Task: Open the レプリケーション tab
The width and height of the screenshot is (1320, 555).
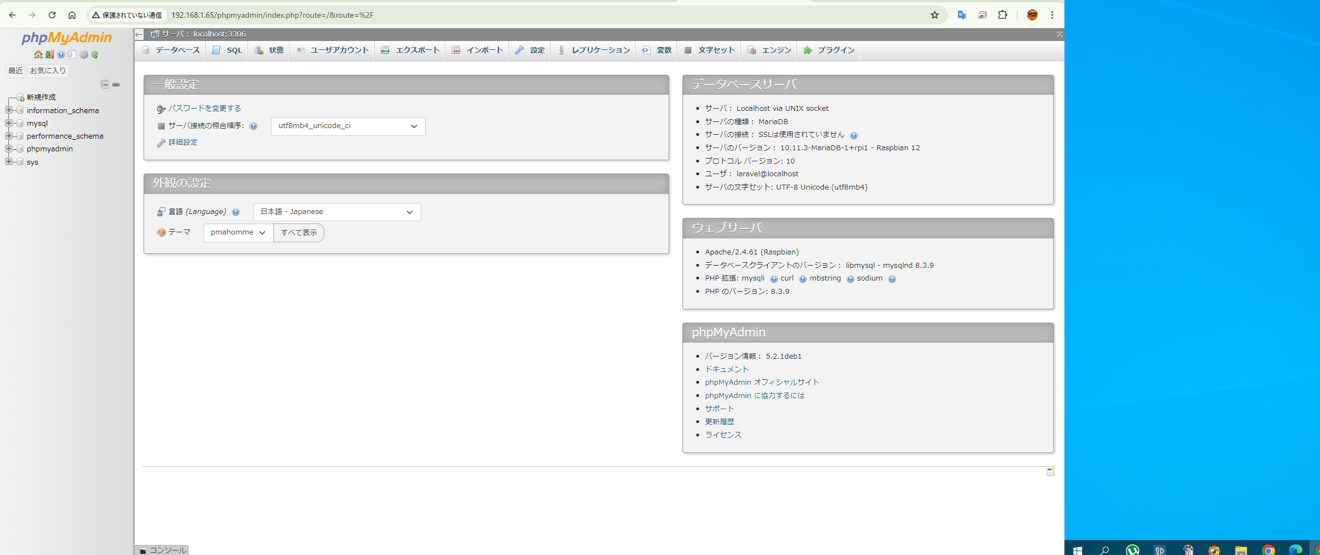Action: click(594, 50)
